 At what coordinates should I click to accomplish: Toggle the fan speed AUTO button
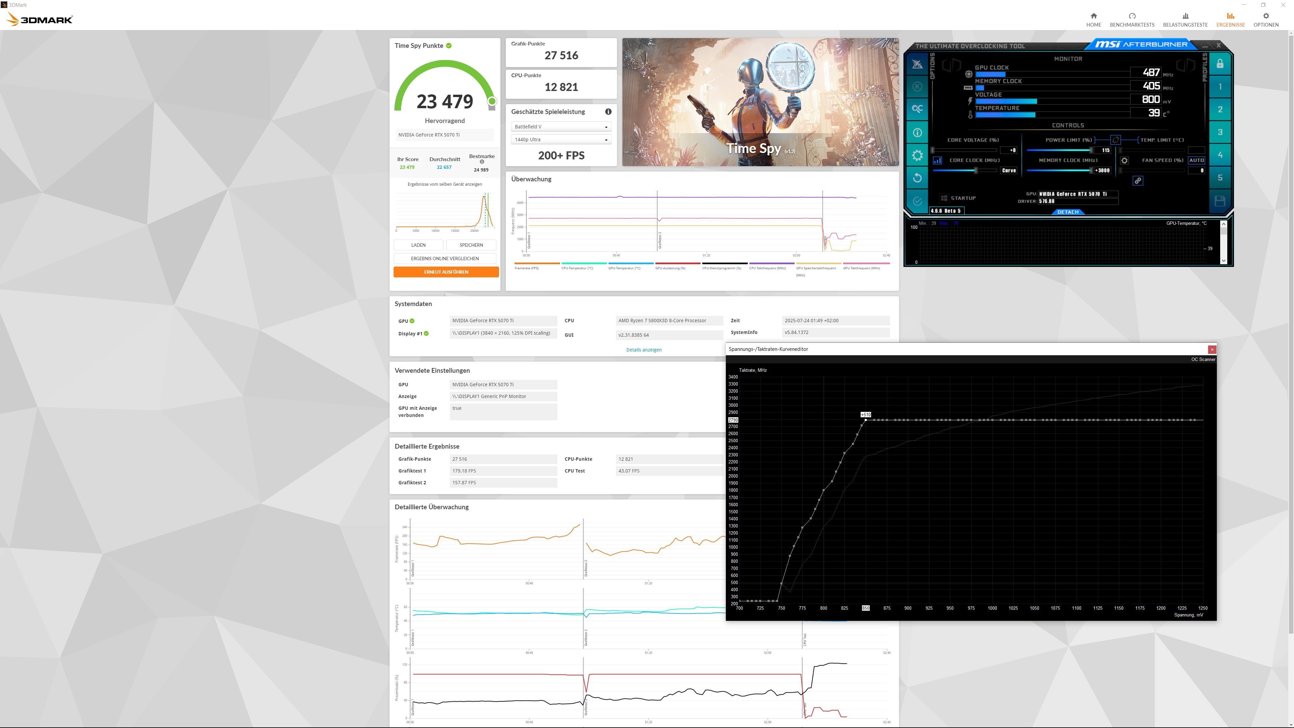(1196, 160)
